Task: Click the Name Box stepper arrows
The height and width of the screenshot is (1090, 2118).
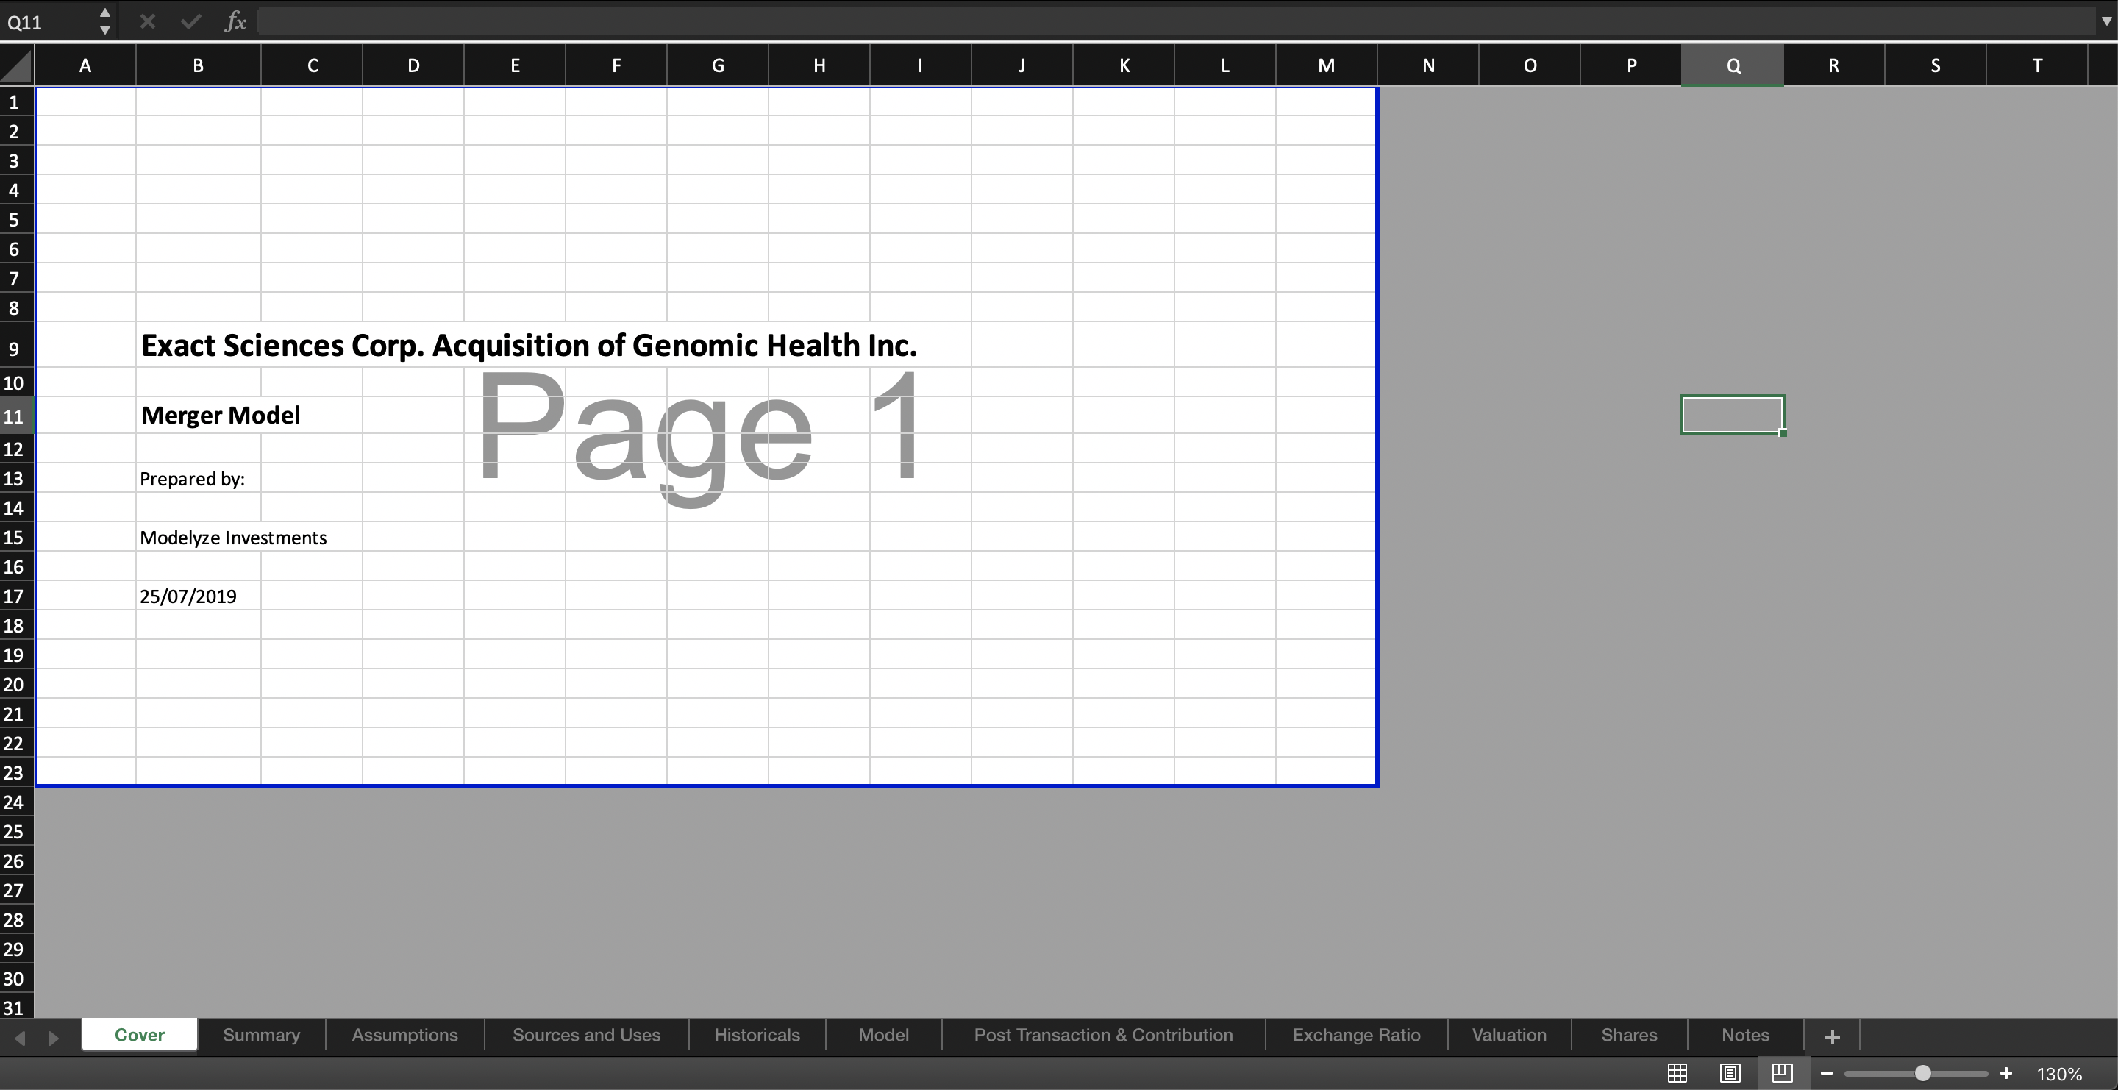Action: 104,21
